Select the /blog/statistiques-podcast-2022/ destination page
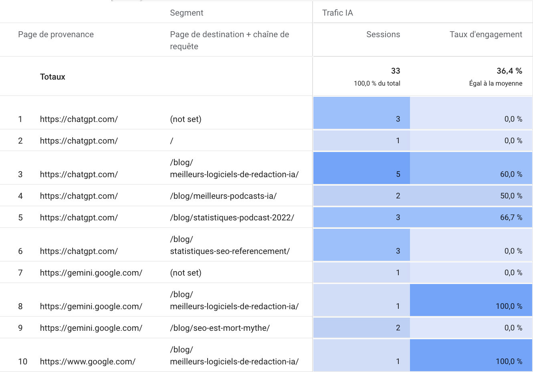Viewport: 533px width, 372px height. pos(232,218)
